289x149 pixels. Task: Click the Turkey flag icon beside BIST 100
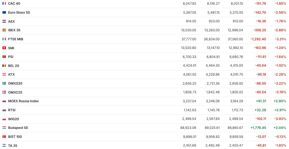4,137
